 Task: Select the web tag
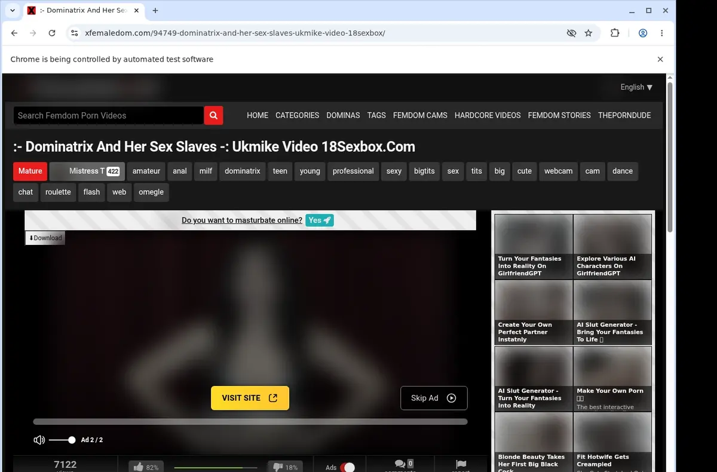coord(119,192)
